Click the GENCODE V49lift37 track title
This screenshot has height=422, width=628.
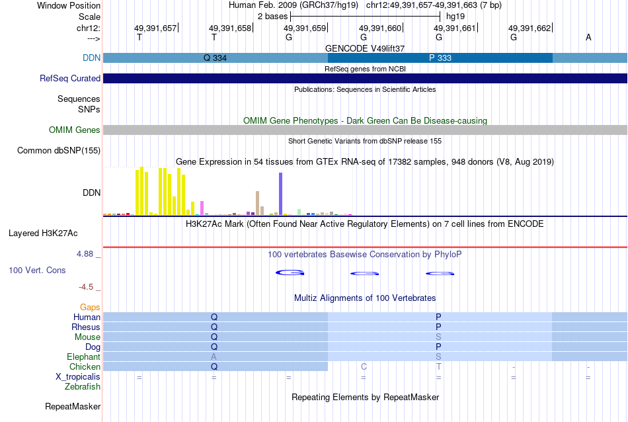click(x=365, y=48)
